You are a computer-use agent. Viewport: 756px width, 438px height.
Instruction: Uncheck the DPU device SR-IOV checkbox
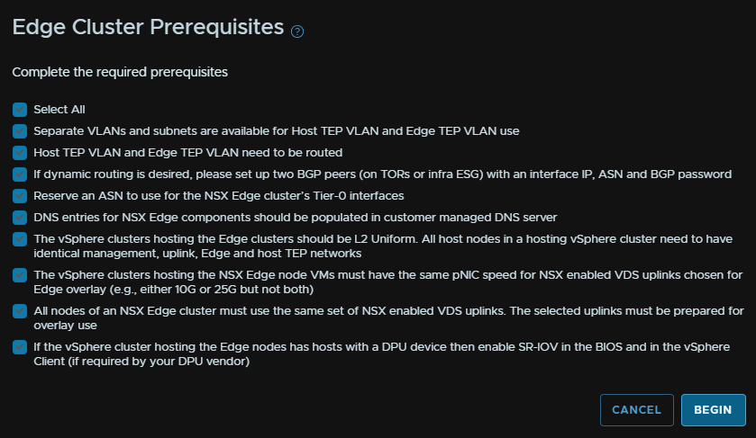coord(20,347)
